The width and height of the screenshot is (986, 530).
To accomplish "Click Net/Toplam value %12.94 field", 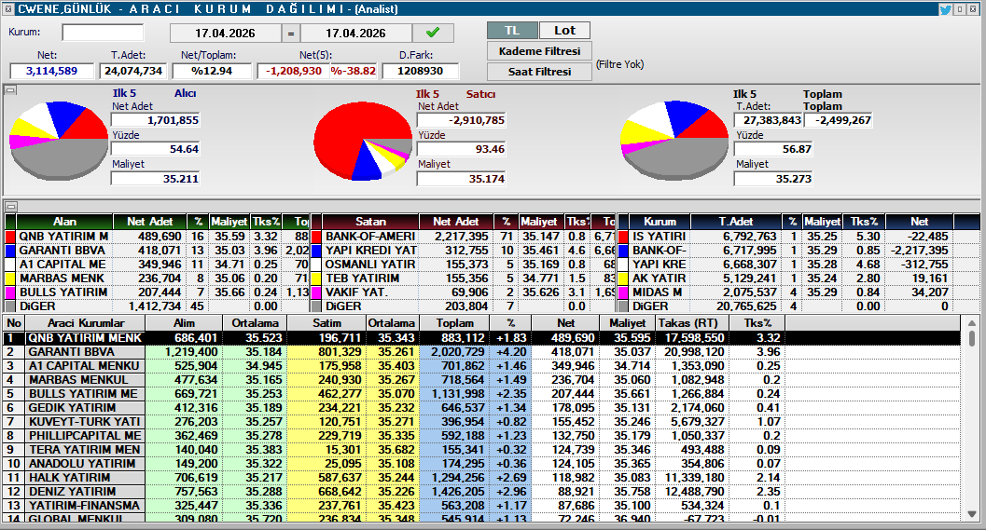I will [x=212, y=71].
